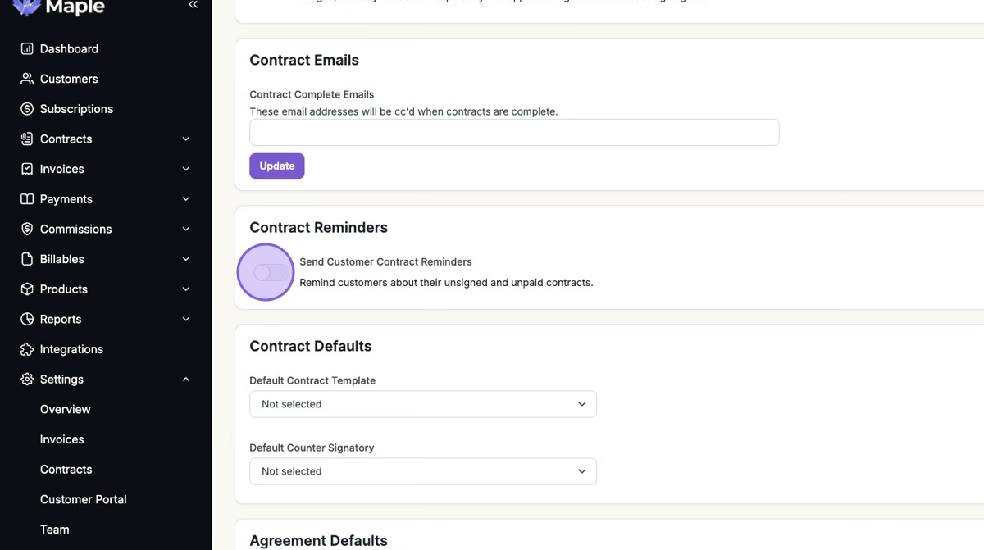Screen dimensions: 984x550
Task: Click the Dashboard chart icon
Action: click(x=27, y=49)
